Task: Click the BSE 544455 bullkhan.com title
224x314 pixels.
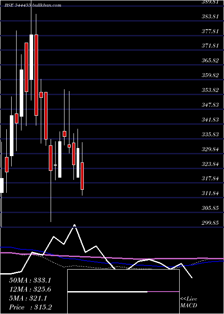Action: (x=33, y=5)
